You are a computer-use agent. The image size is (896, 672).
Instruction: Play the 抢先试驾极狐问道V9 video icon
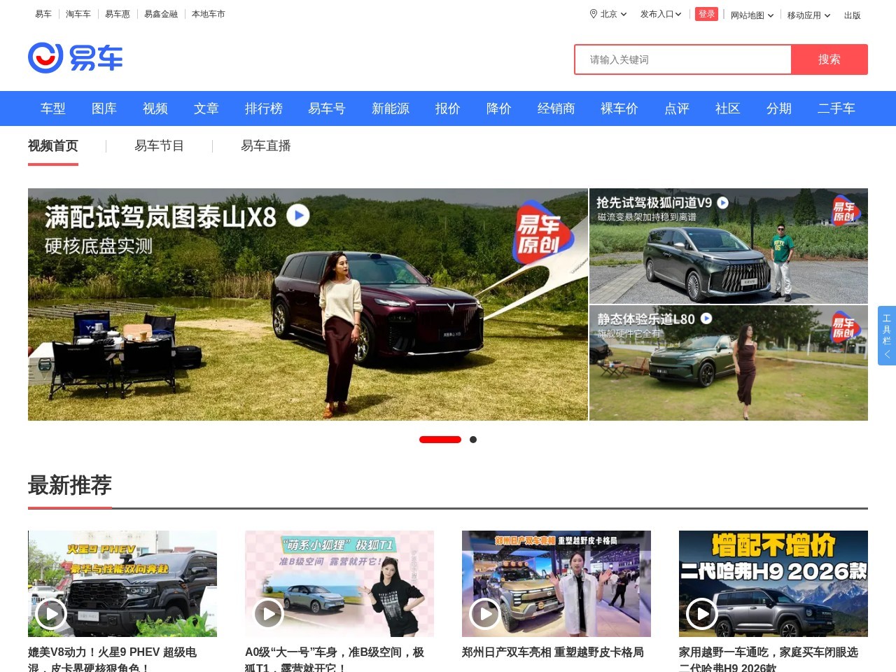click(723, 202)
